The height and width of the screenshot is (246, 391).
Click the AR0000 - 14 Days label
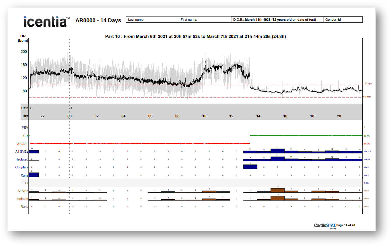(98, 20)
